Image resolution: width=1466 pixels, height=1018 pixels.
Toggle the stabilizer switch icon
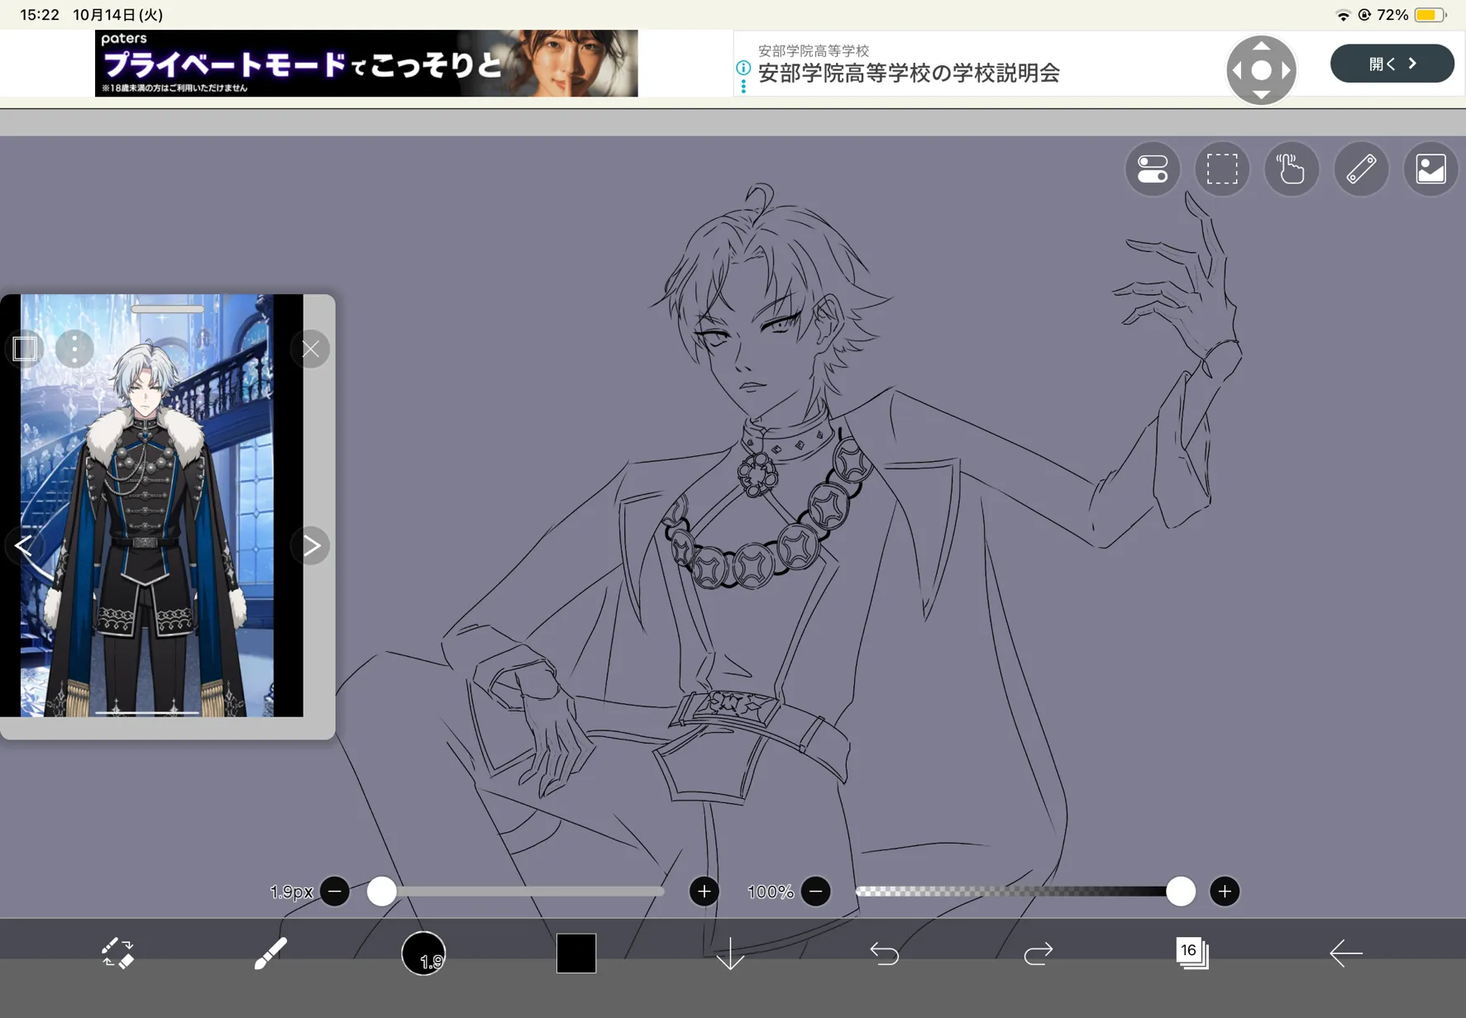(1153, 169)
